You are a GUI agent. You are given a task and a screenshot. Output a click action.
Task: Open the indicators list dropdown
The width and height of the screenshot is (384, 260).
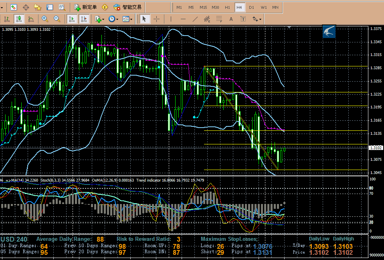[x=99, y=19]
